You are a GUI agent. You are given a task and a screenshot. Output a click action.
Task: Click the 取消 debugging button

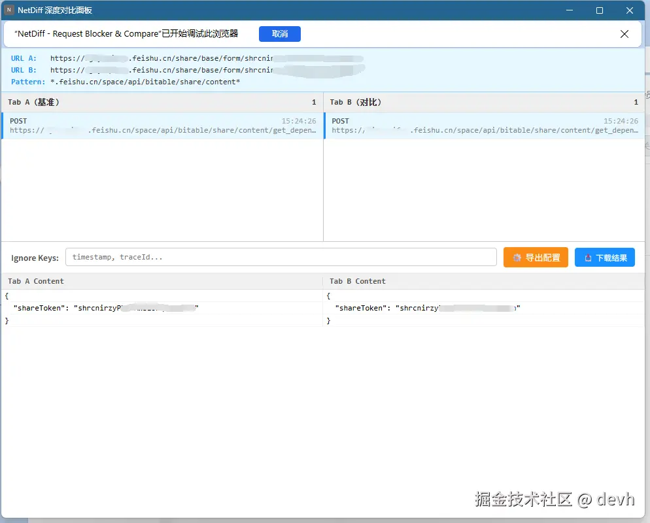click(279, 34)
